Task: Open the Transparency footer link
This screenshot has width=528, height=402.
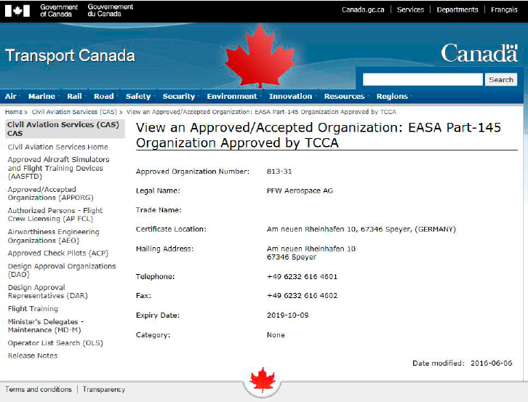Action: click(x=104, y=390)
